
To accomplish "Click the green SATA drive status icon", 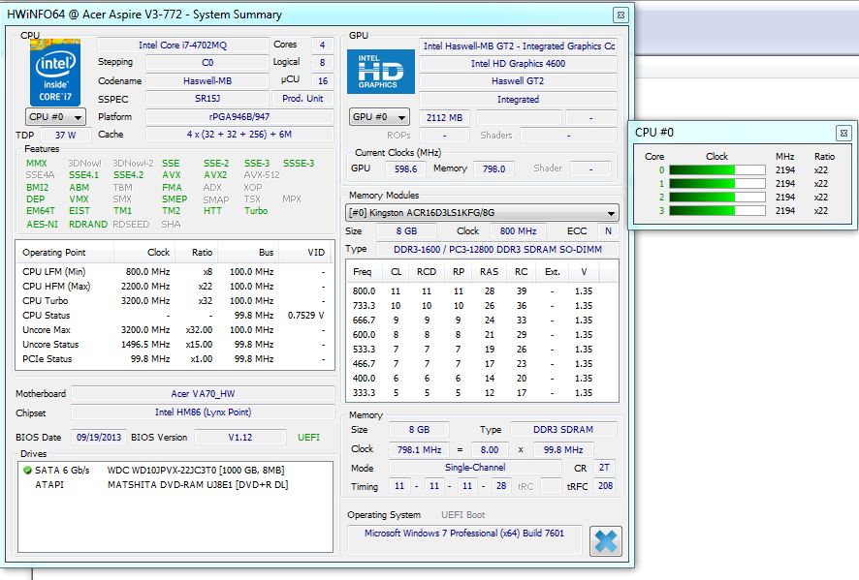I will [x=27, y=470].
